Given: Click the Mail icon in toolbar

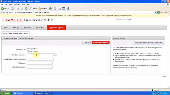Looking at the screenshot, I should [x=55, y=8].
